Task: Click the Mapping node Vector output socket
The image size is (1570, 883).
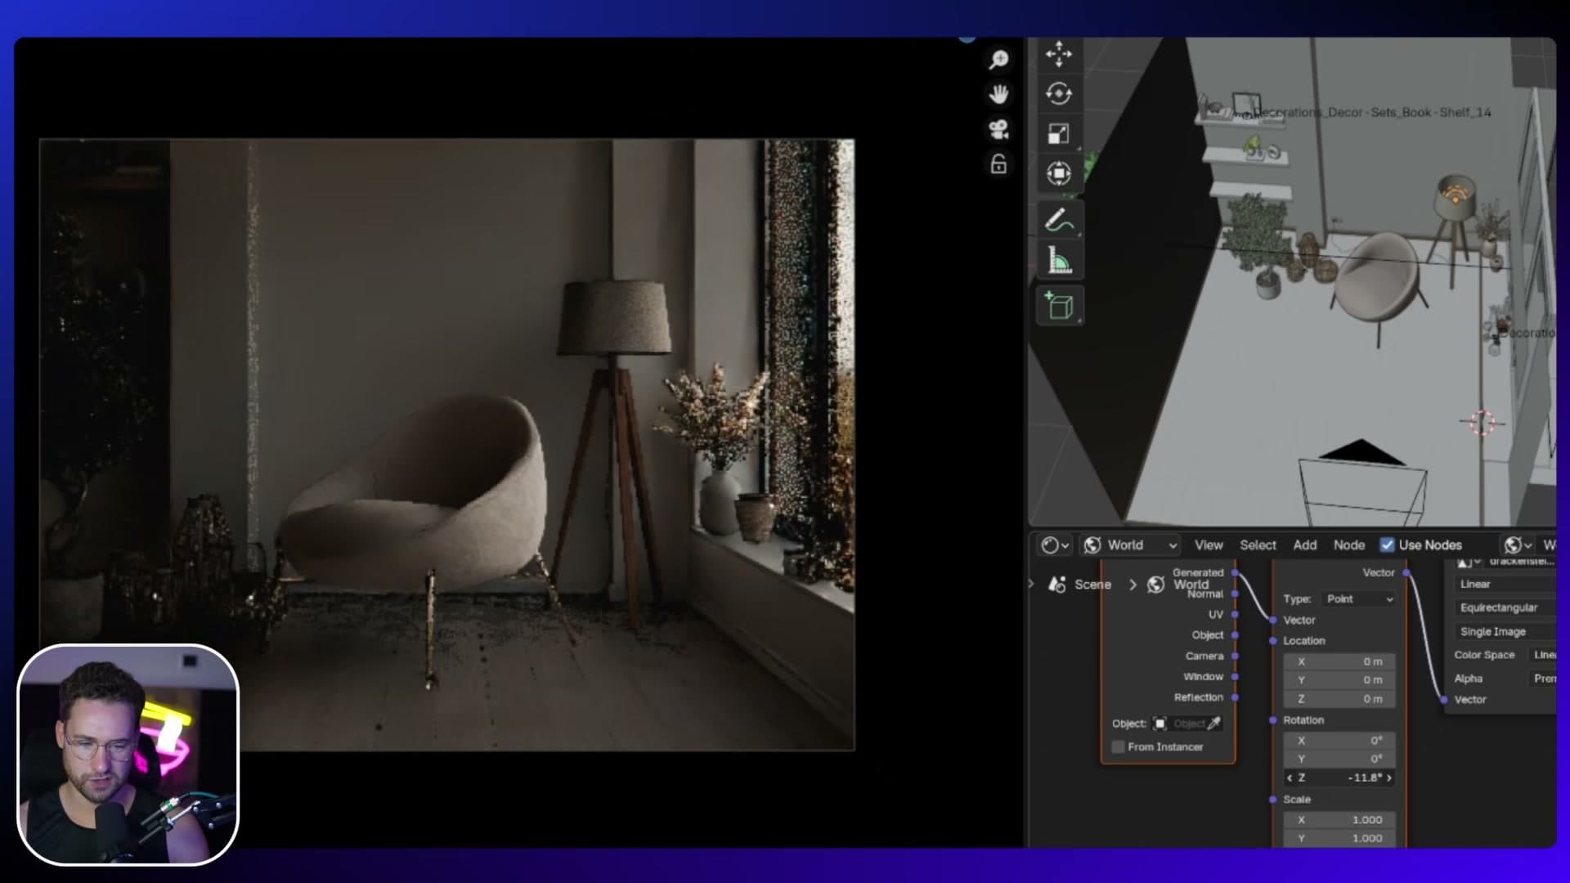Action: tap(1406, 573)
